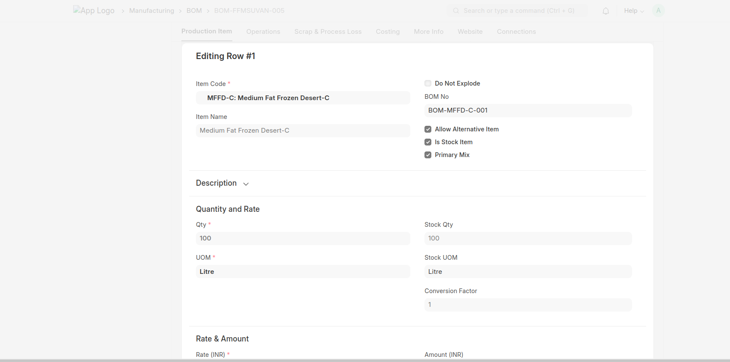Screen dimensions: 730x362
Task: Uncheck Allow Alternative Item checkbox
Action: click(428, 129)
